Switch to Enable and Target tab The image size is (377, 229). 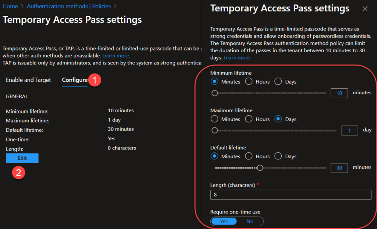coord(28,80)
